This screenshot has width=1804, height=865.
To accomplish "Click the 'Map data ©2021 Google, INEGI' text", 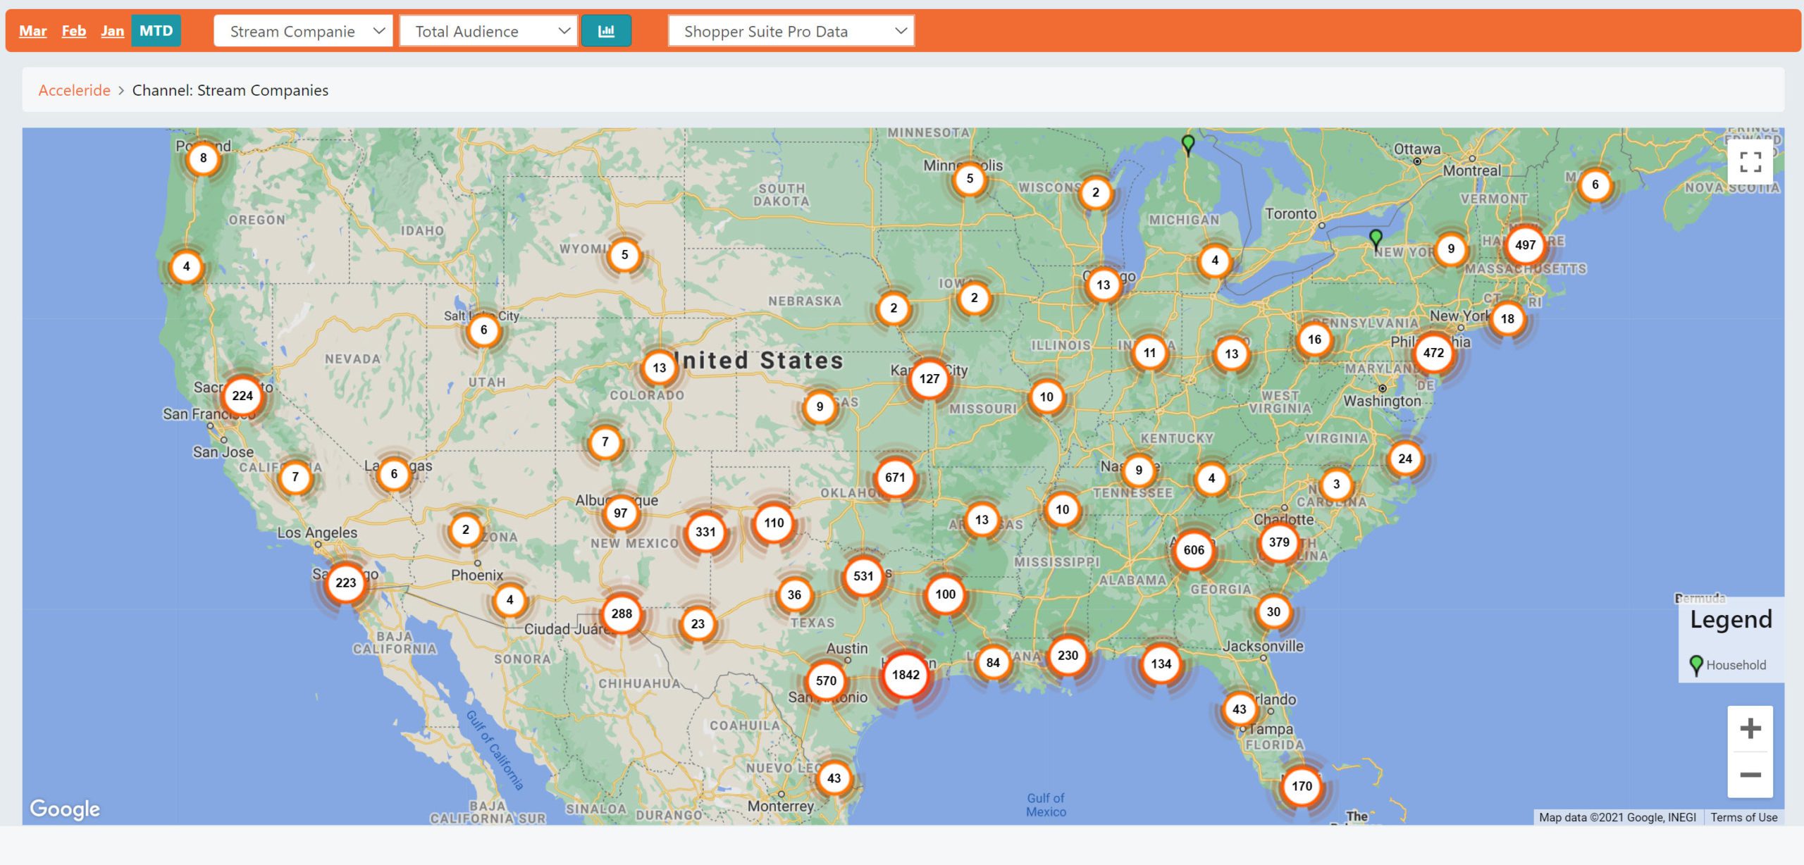I will click(x=1617, y=817).
